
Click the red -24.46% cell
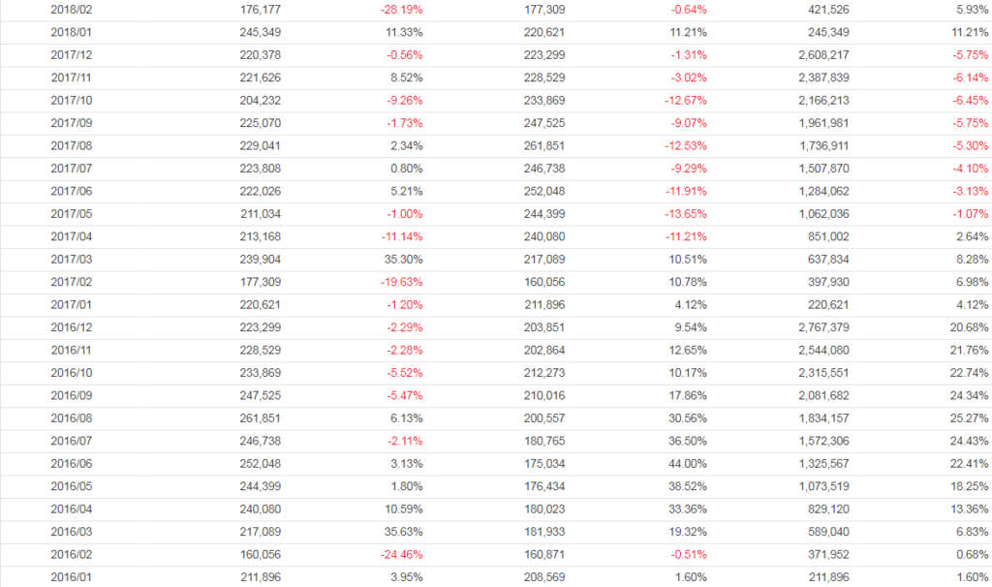[402, 555]
